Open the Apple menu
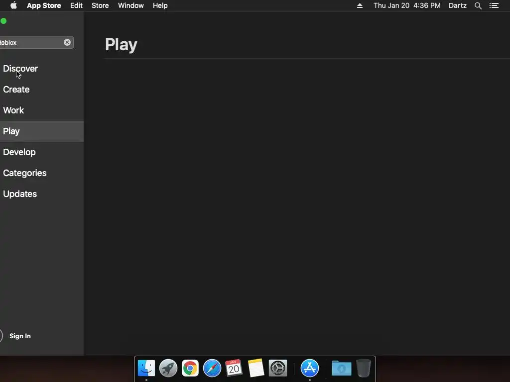Image resolution: width=510 pixels, height=382 pixels. coord(13,5)
